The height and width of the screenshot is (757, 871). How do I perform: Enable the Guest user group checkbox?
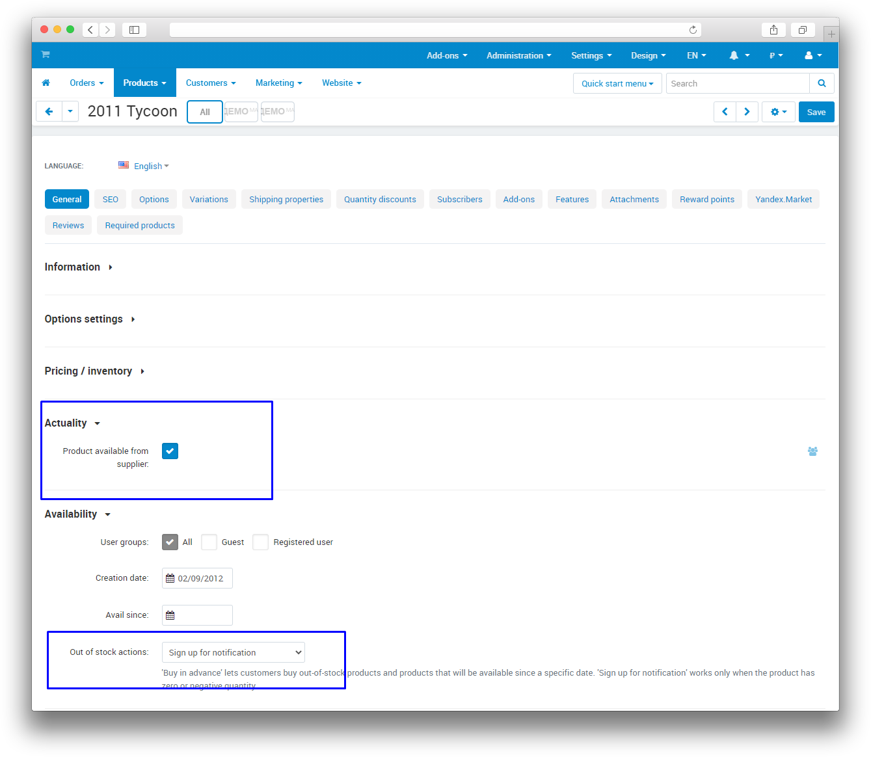click(209, 542)
